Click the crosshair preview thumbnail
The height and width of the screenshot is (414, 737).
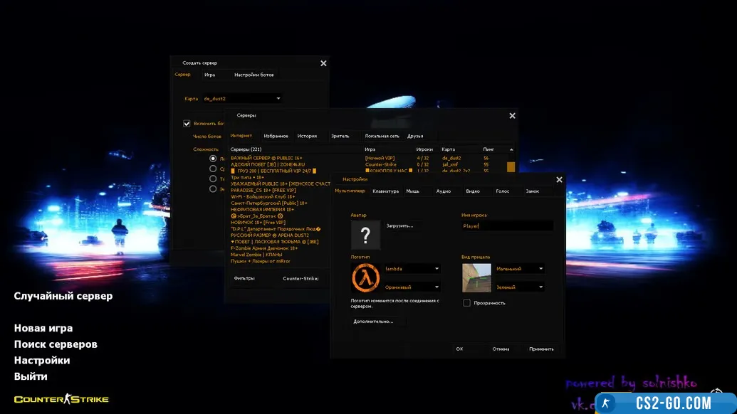pos(476,277)
